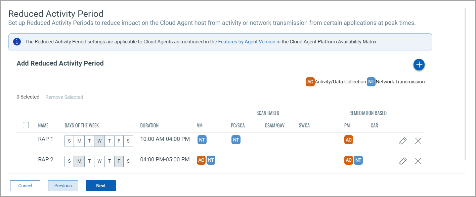Viewport: 476px width, 197px height.
Task: Edit RAP 2 with pencil icon
Action: 403,161
